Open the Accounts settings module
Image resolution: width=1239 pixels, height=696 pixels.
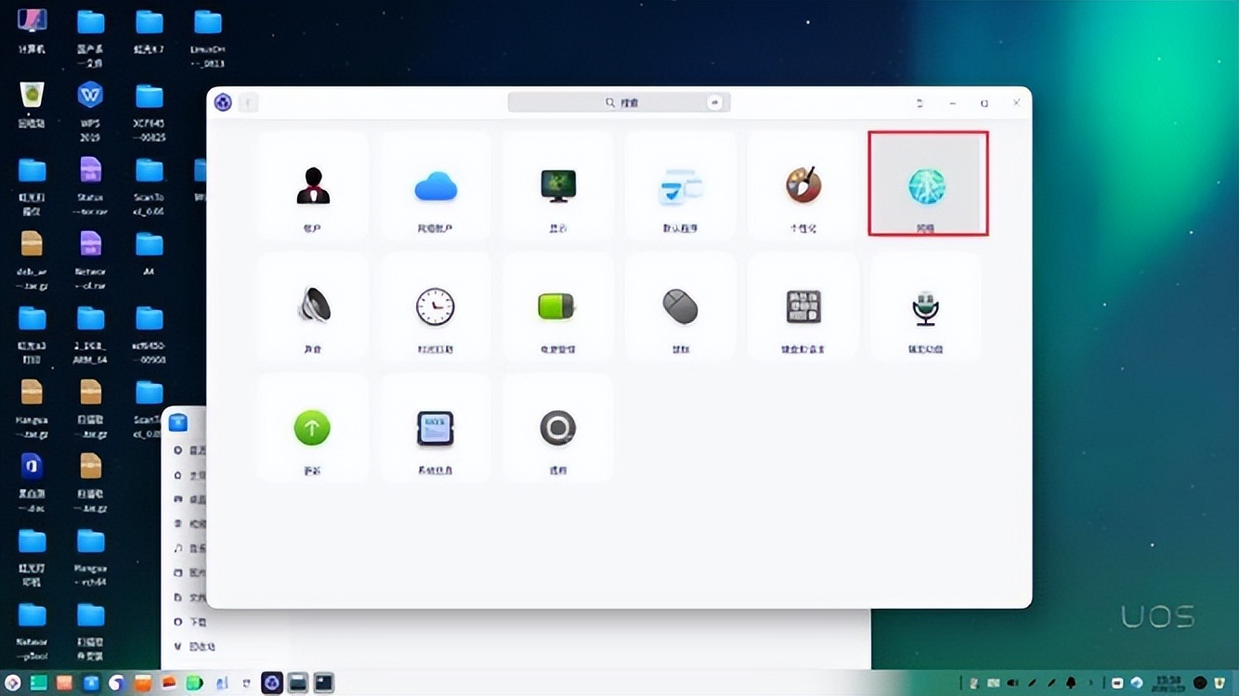coord(312,187)
